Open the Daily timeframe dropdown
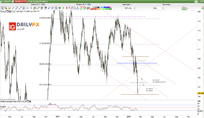 click(158, 8)
